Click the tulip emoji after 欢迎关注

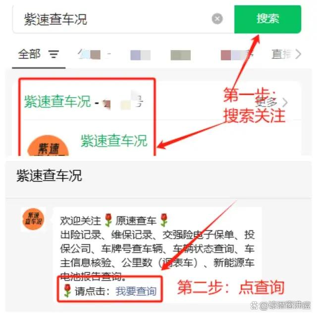[x=108, y=220]
